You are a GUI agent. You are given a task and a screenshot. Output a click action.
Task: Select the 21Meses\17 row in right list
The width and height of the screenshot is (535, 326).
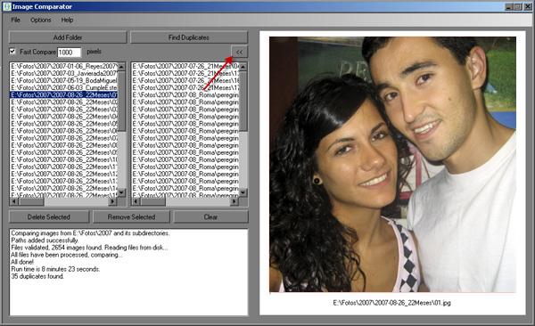tap(185, 87)
